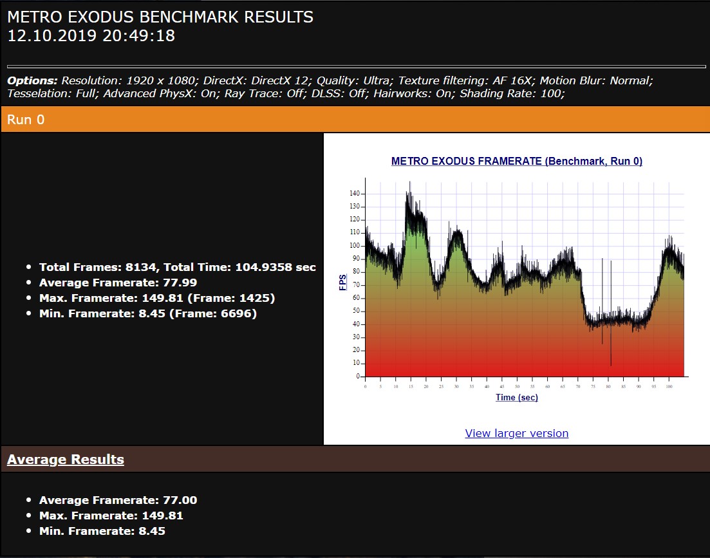This screenshot has height=558, width=710.
Task: Click 'Min. Framerate: 8.45 (Frame: 6696)'
Action: [x=148, y=313]
